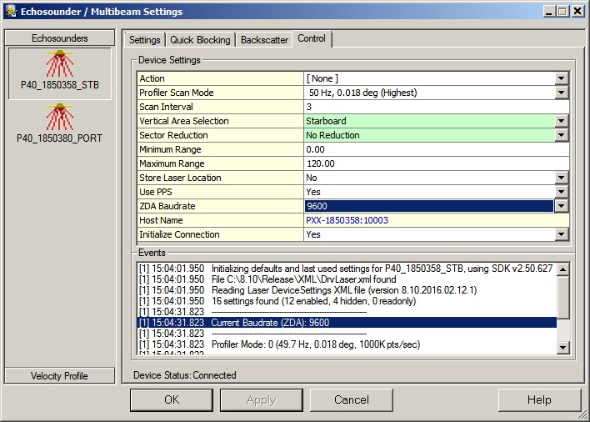Image resolution: width=590 pixels, height=422 pixels.
Task: Click the Maximum Range value field
Action: click(x=436, y=163)
